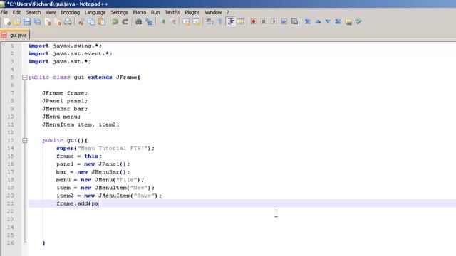
Task: Open Find with the binoculars icon
Action: 139,22
